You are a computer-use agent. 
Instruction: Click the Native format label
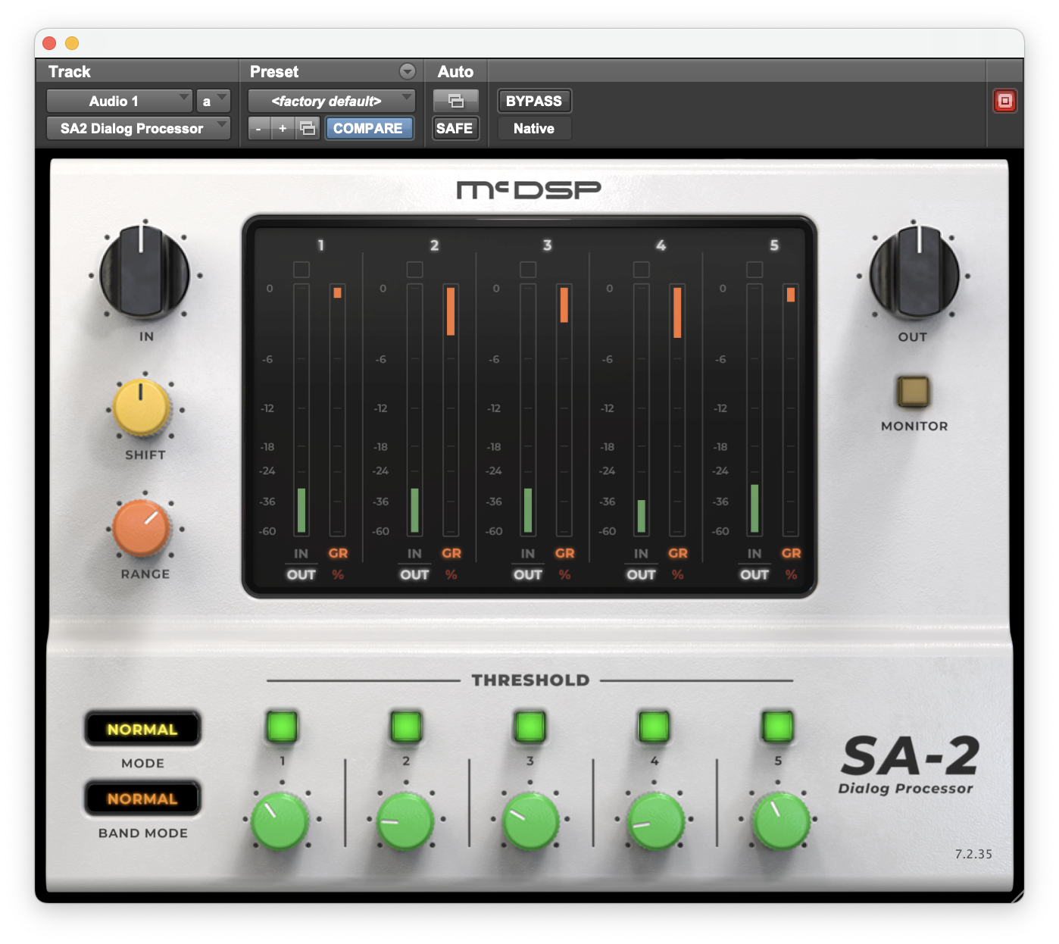[x=534, y=128]
